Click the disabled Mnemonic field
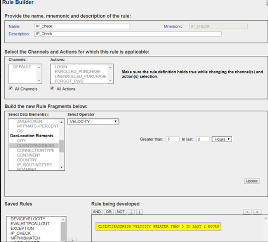 pyautogui.click(x=218, y=26)
